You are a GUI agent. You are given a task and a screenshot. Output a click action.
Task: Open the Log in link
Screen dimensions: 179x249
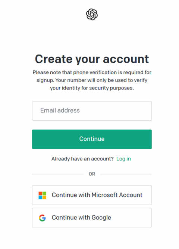tap(123, 159)
